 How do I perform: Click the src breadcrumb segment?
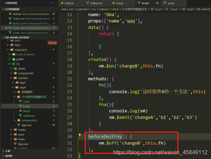click(94, 9)
